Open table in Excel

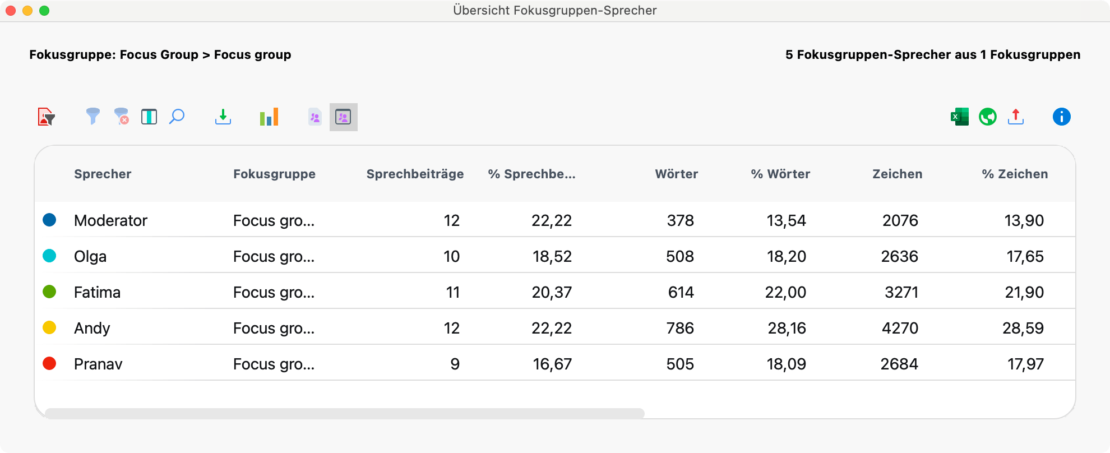click(960, 117)
